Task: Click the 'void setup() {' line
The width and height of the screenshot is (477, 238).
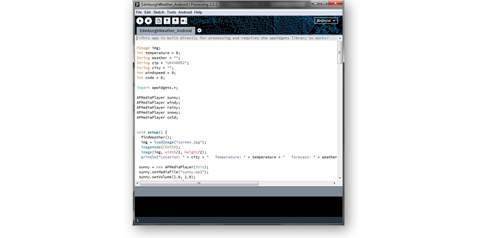Action: click(x=152, y=132)
